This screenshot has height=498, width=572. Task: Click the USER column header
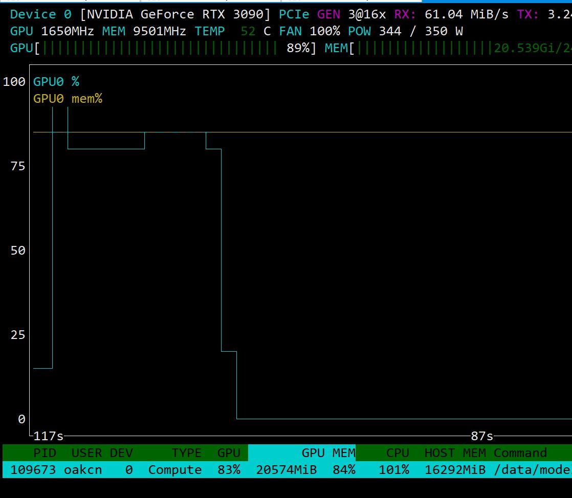tap(87, 453)
